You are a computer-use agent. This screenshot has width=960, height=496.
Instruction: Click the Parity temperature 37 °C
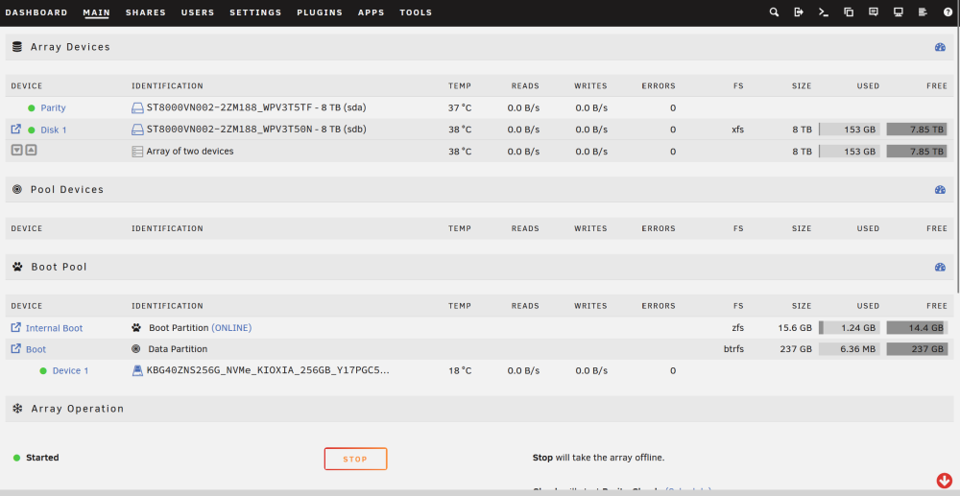tap(460, 107)
